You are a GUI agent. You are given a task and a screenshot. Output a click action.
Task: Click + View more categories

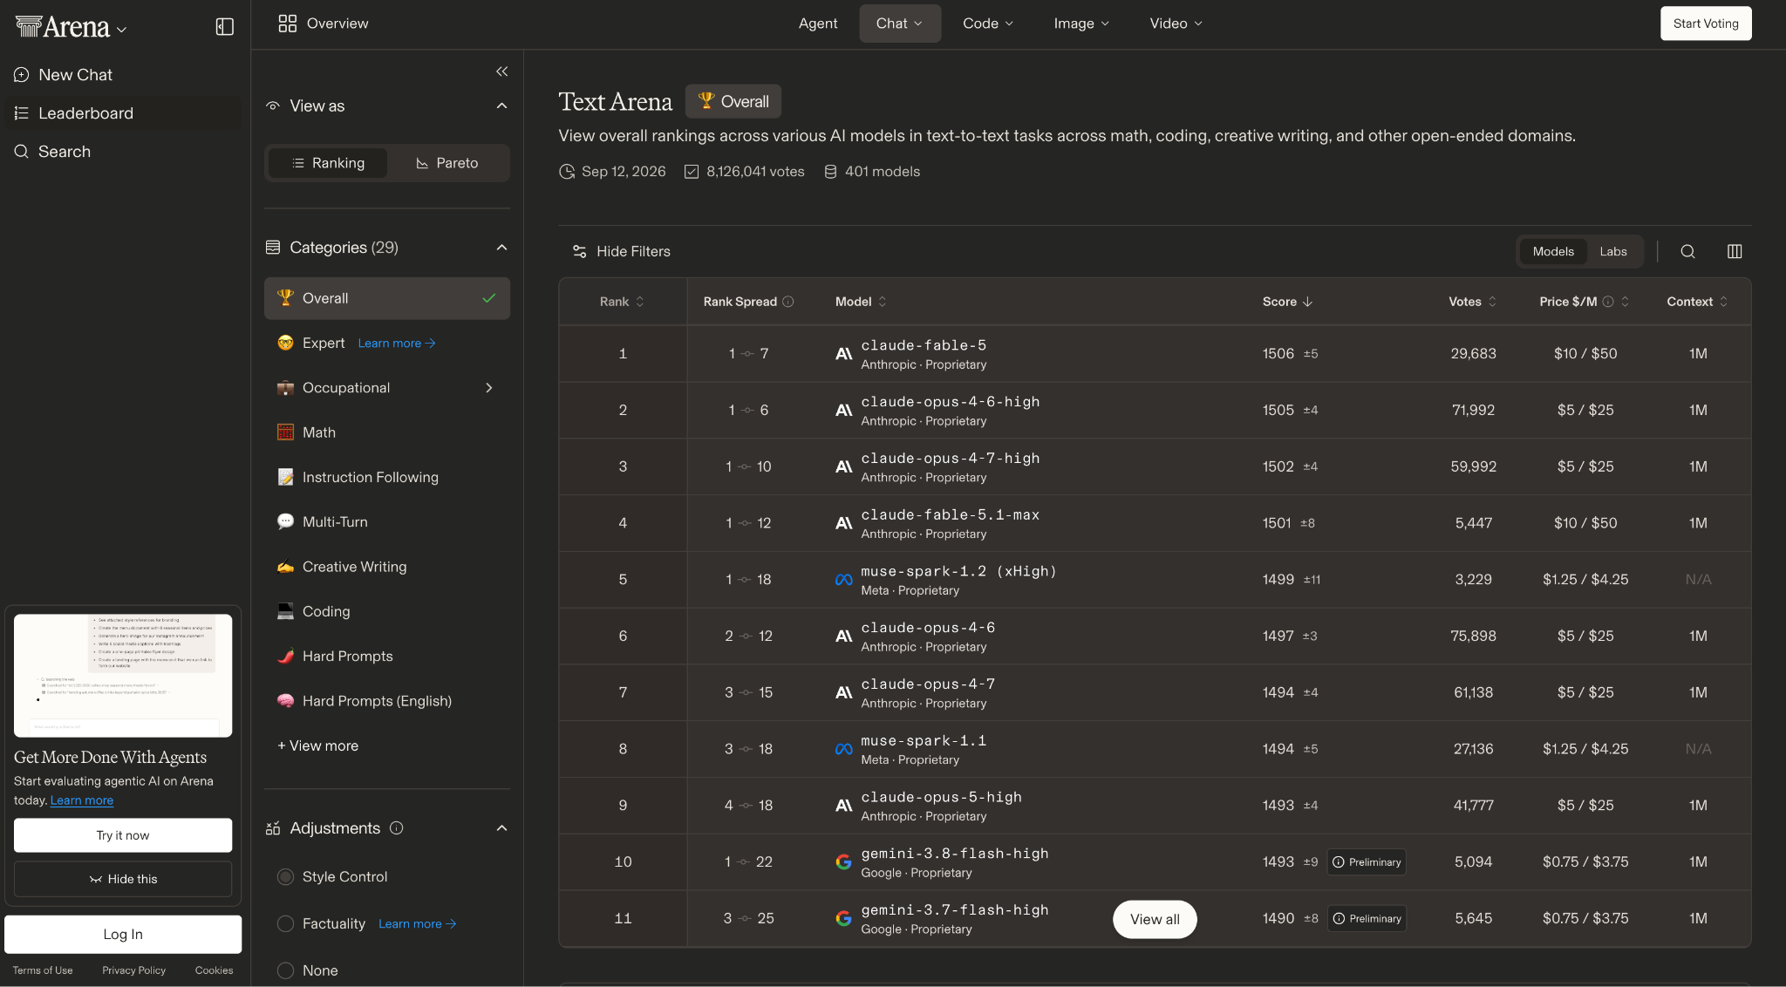point(317,746)
